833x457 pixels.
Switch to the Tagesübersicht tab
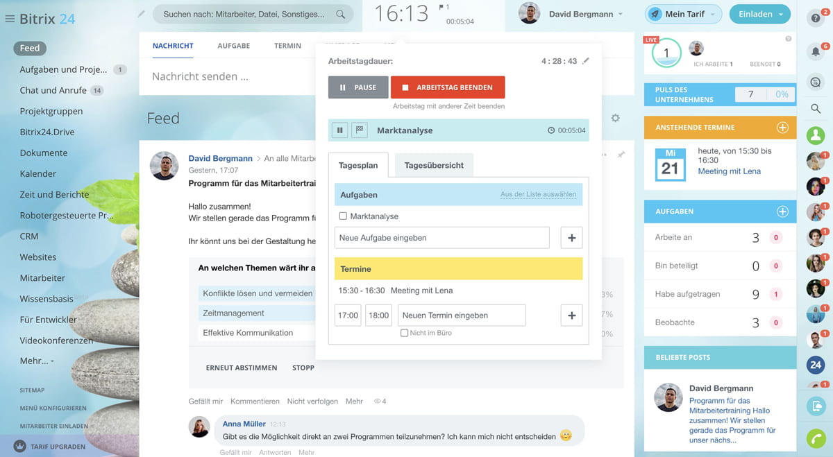click(x=434, y=166)
